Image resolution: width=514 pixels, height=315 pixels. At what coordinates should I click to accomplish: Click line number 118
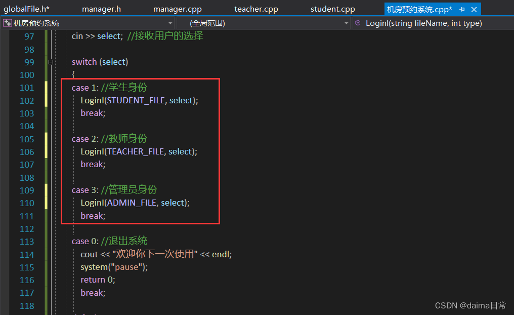coord(27,306)
